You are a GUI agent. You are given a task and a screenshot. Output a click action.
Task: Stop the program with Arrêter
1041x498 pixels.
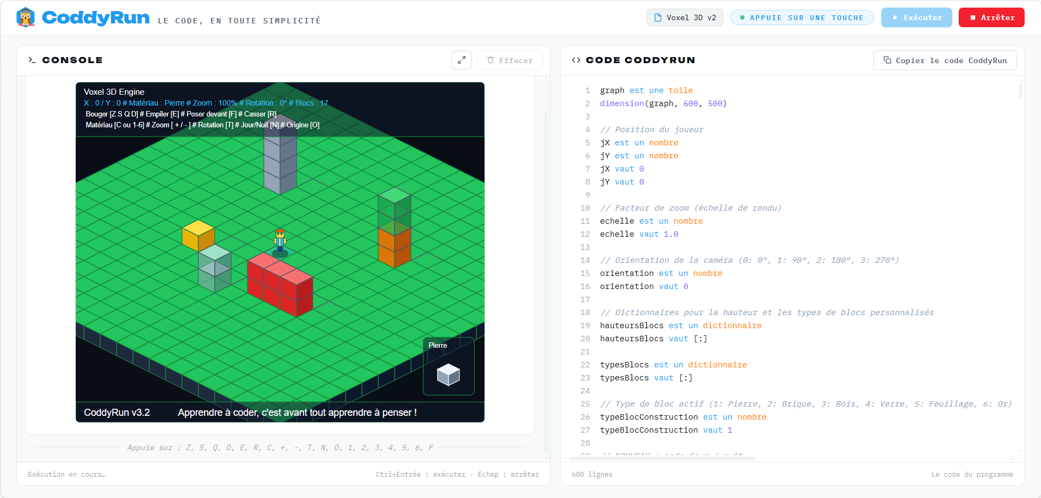(x=991, y=17)
